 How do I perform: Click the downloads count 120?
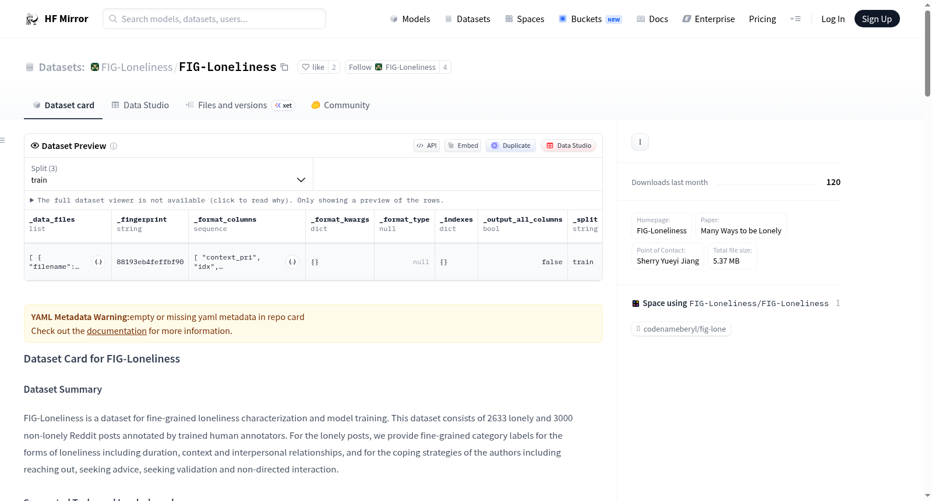click(834, 182)
